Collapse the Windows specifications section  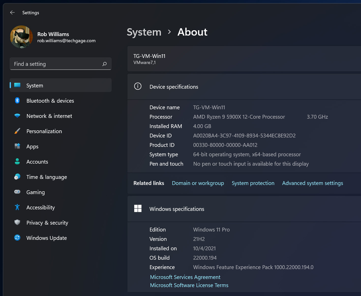tap(244, 209)
